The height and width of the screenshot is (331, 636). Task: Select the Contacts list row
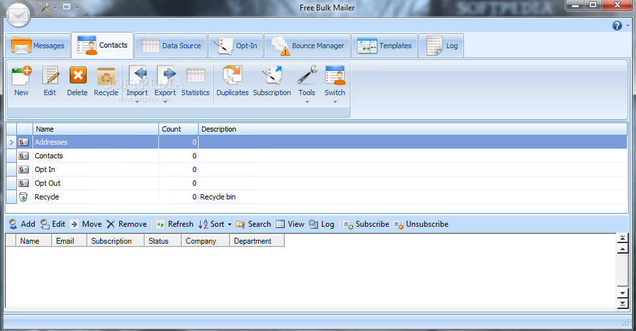click(317, 156)
